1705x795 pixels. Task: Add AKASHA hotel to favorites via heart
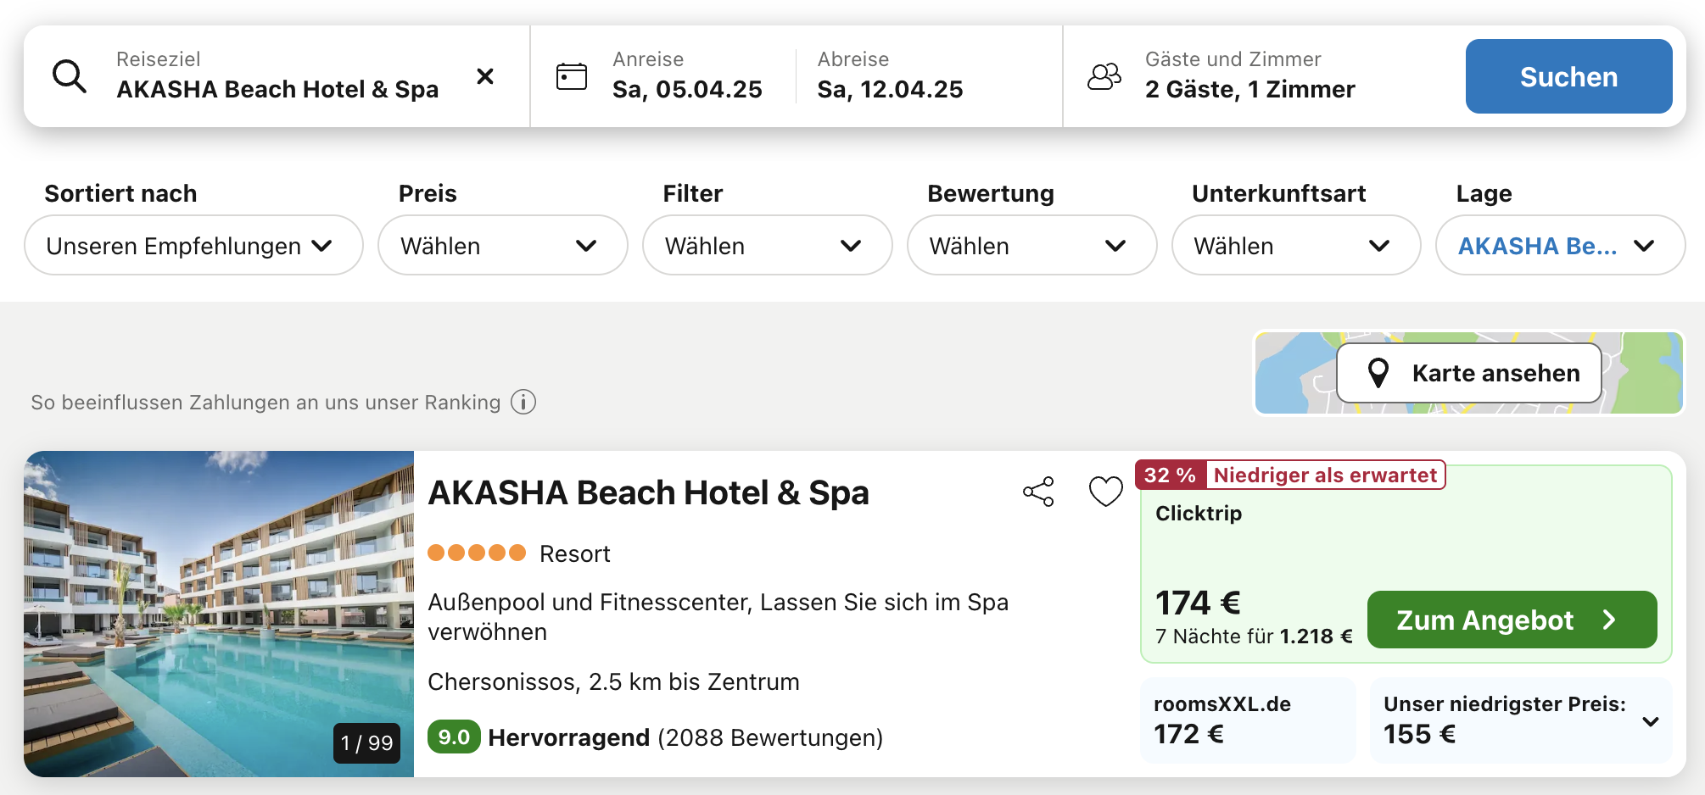pyautogui.click(x=1105, y=492)
